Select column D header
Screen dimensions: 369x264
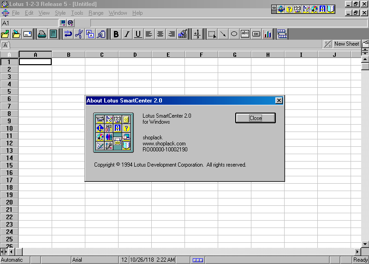point(135,54)
